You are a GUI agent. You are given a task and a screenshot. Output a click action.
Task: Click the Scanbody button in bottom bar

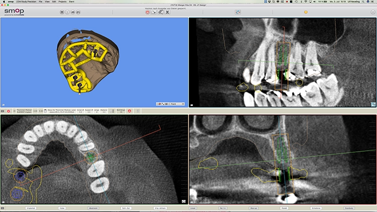tap(349, 208)
